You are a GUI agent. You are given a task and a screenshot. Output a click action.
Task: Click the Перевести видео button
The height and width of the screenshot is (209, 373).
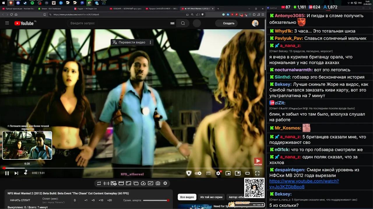(x=129, y=42)
